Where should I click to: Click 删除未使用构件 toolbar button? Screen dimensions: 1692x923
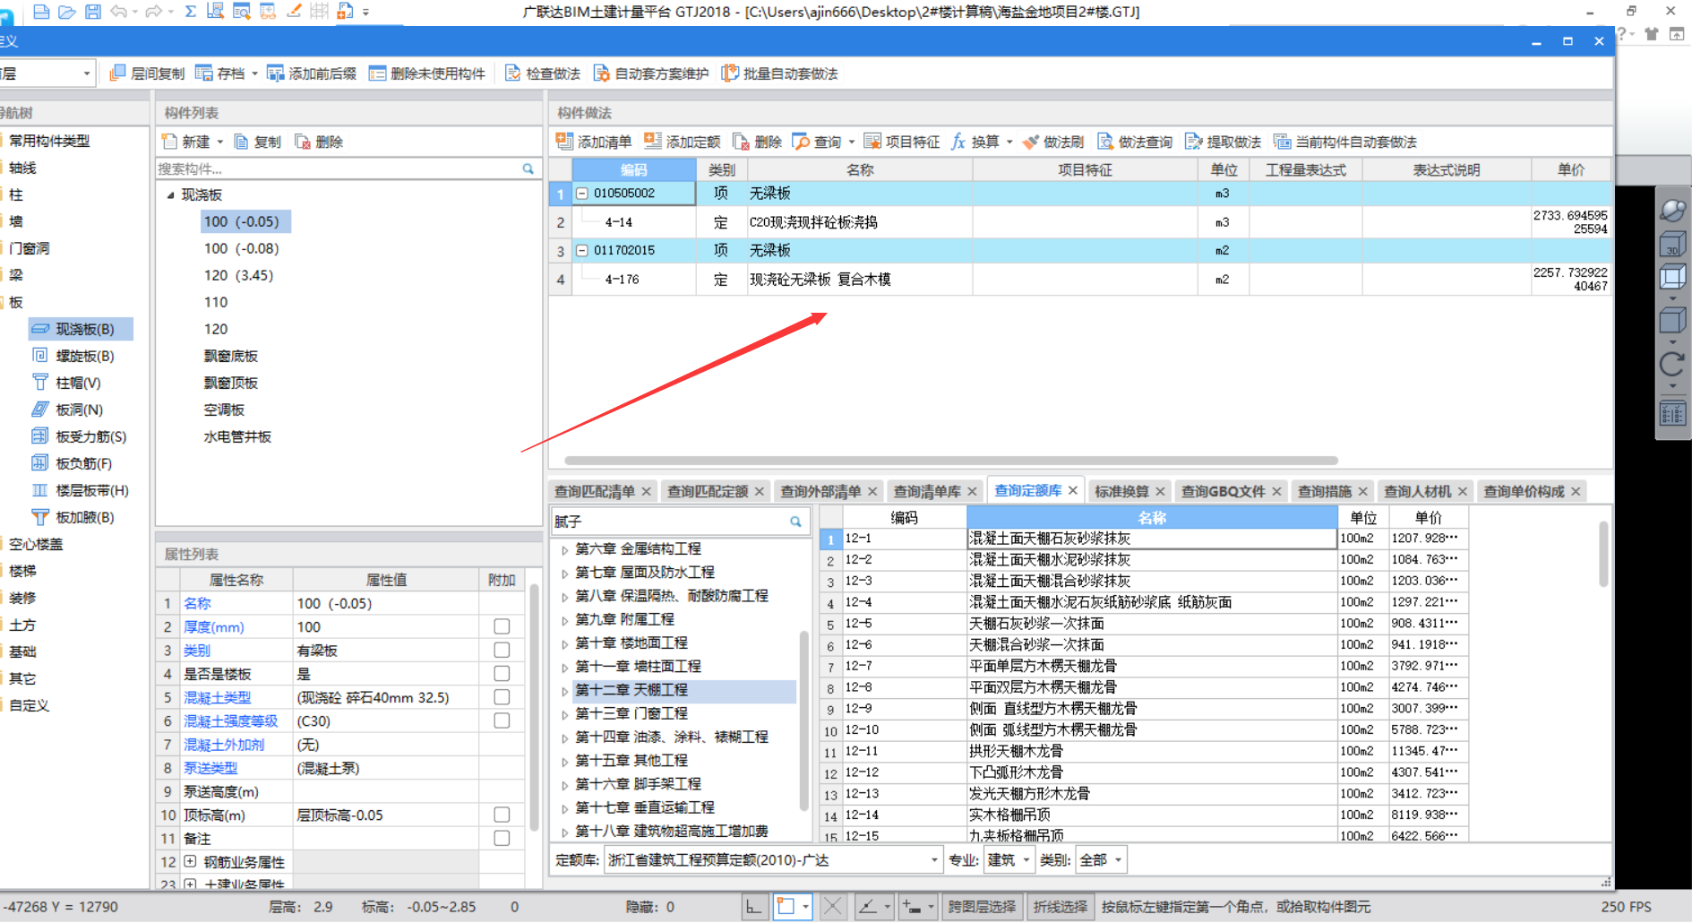[x=427, y=73]
